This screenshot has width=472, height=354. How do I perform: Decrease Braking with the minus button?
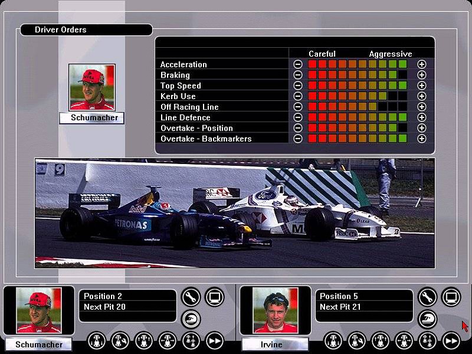tap(298, 75)
